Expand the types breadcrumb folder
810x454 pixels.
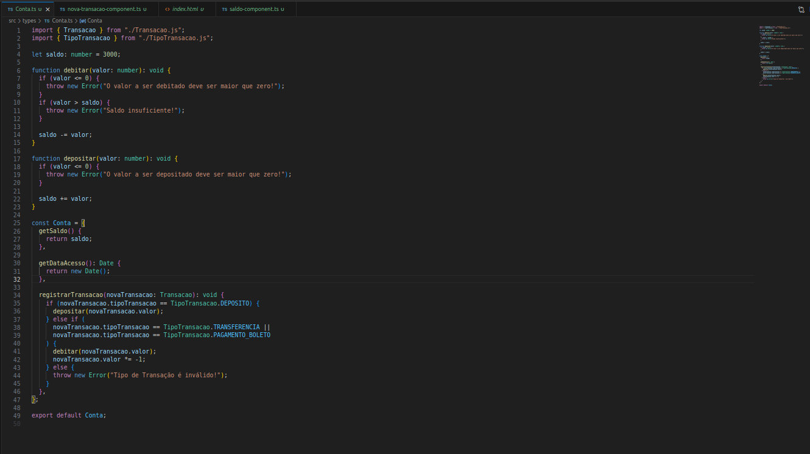click(x=29, y=21)
